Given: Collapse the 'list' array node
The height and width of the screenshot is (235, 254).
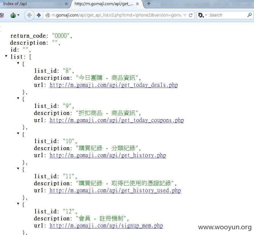Looking at the screenshot, I should tap(6, 56).
